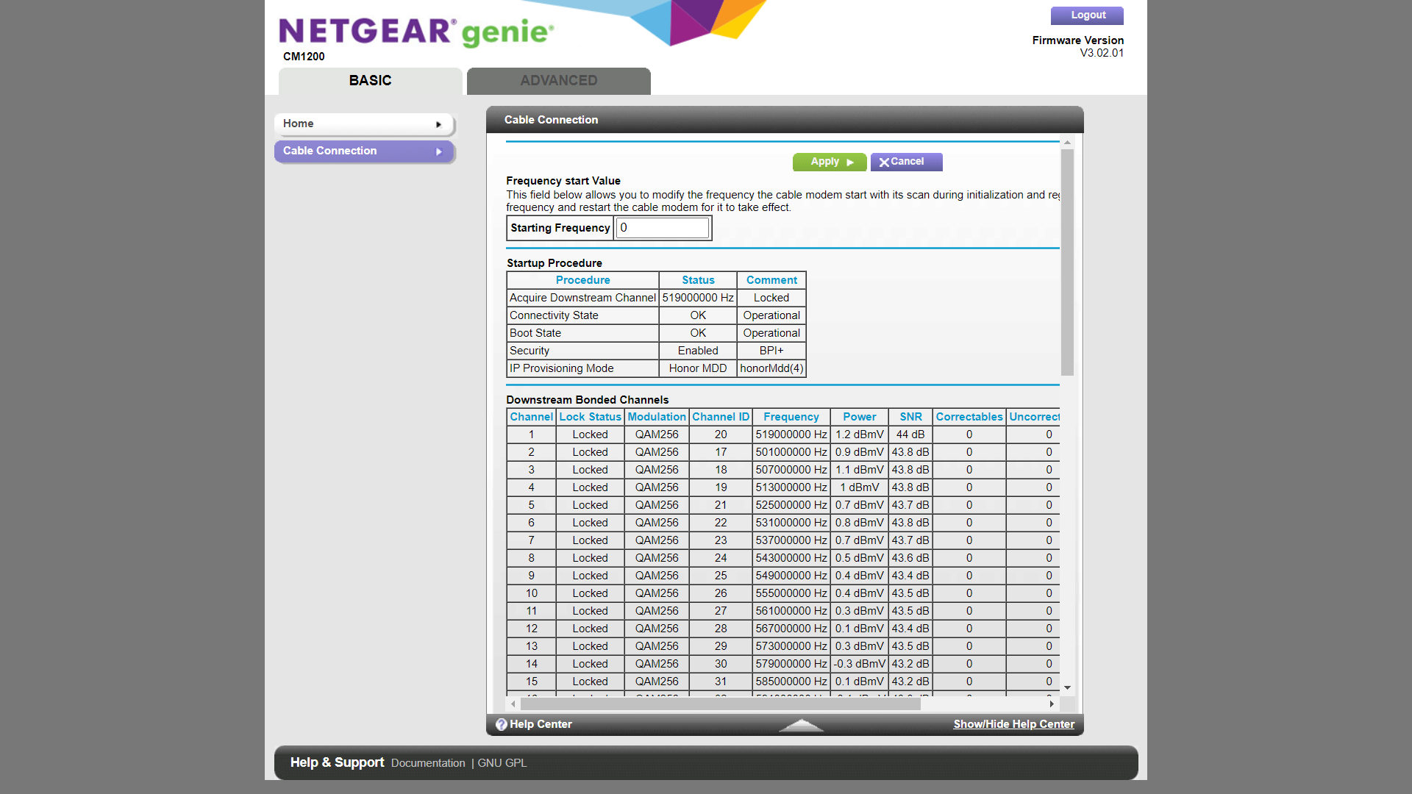Image resolution: width=1412 pixels, height=794 pixels.
Task: Click the Help Center question mark icon
Action: [501, 724]
